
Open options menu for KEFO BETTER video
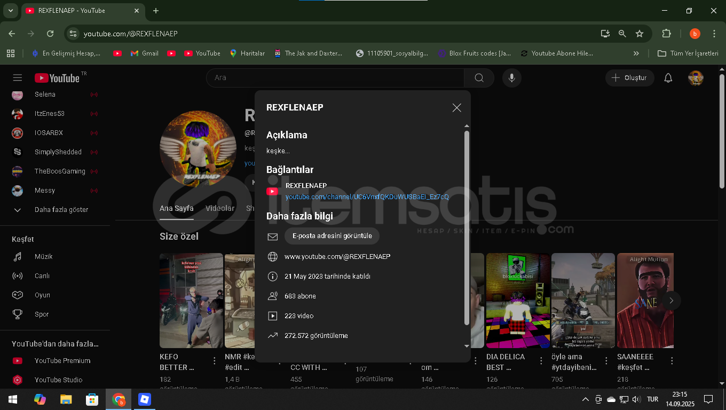(x=215, y=361)
